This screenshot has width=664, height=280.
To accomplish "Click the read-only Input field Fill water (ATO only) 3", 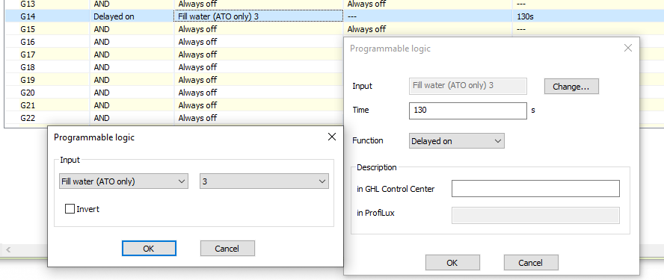I will pos(468,86).
